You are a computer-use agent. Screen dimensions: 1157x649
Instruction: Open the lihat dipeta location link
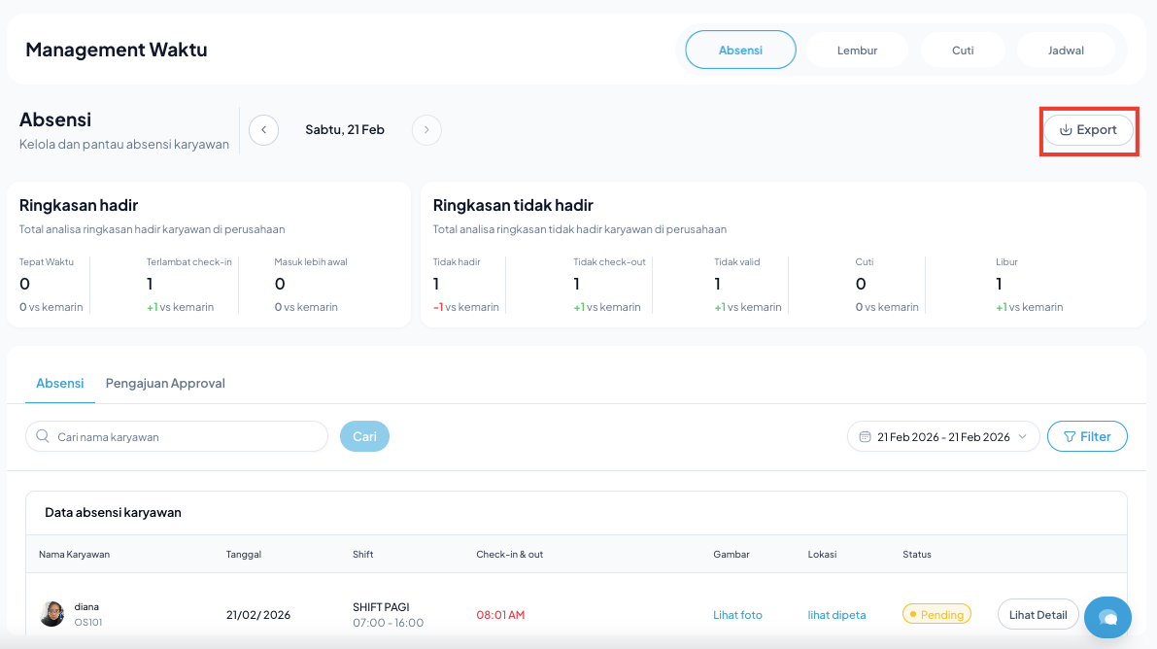tap(836, 615)
